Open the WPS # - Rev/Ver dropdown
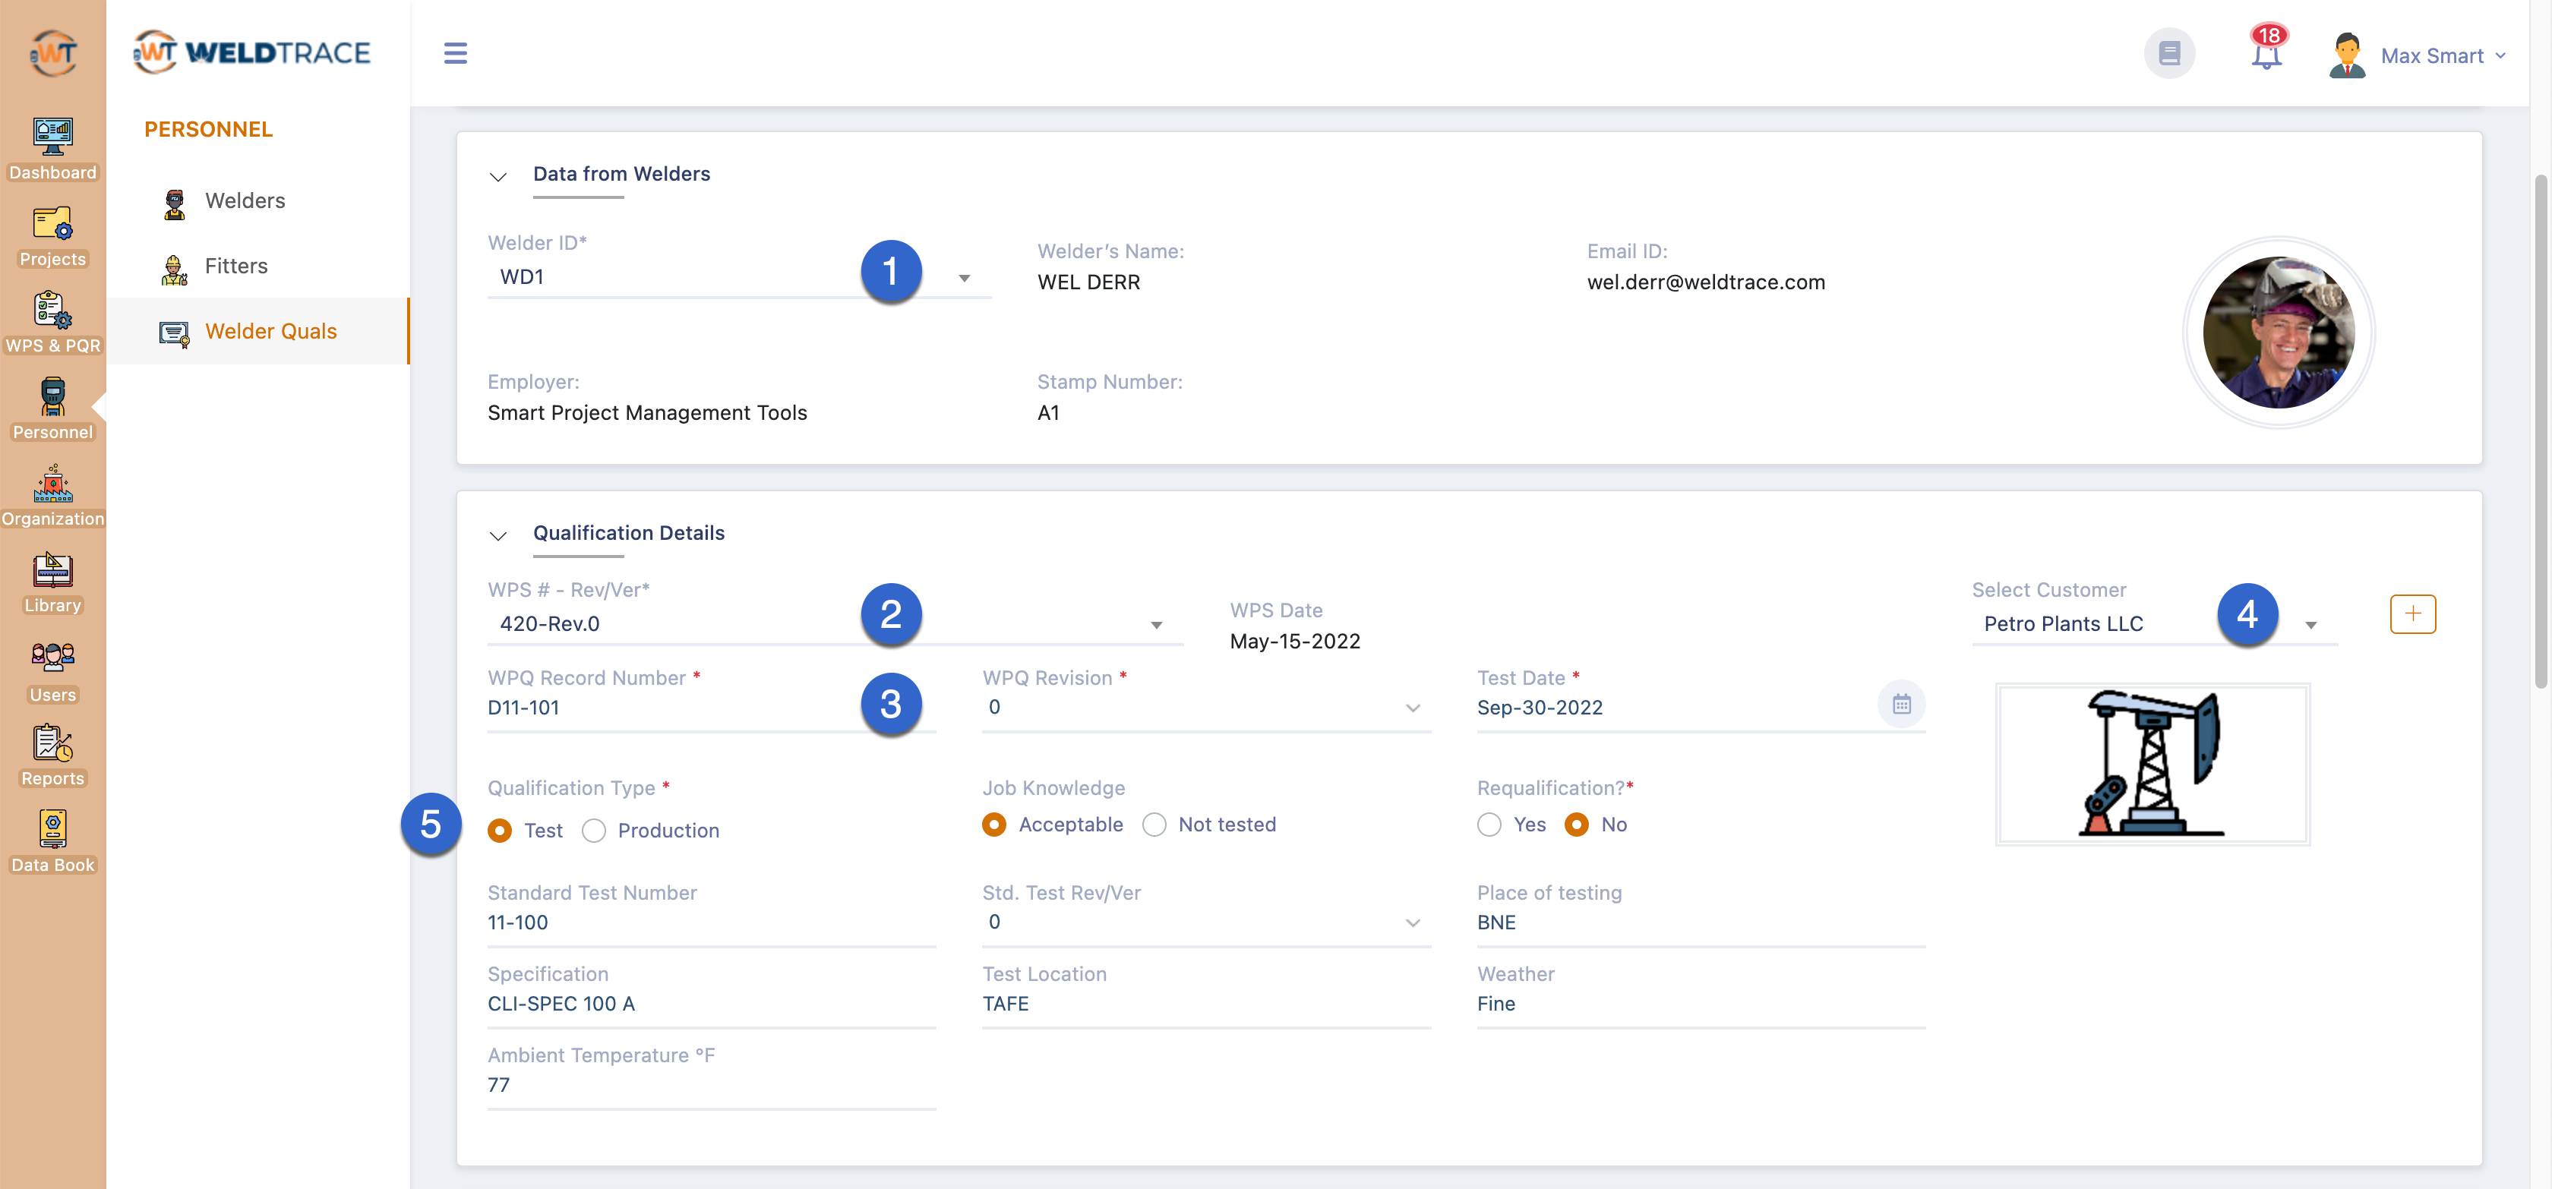Viewport: 2552px width, 1189px height. 834,623
